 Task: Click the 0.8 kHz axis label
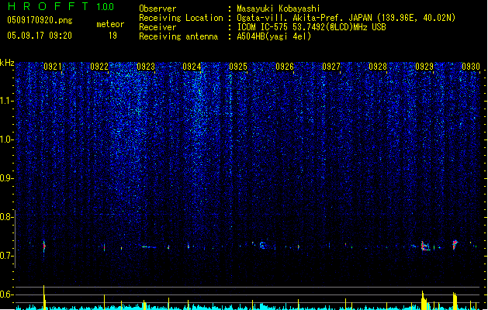pyautogui.click(x=6, y=217)
